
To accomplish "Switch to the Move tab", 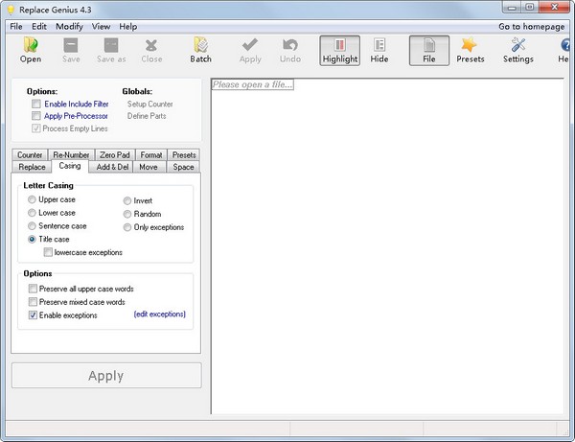I will tap(149, 167).
